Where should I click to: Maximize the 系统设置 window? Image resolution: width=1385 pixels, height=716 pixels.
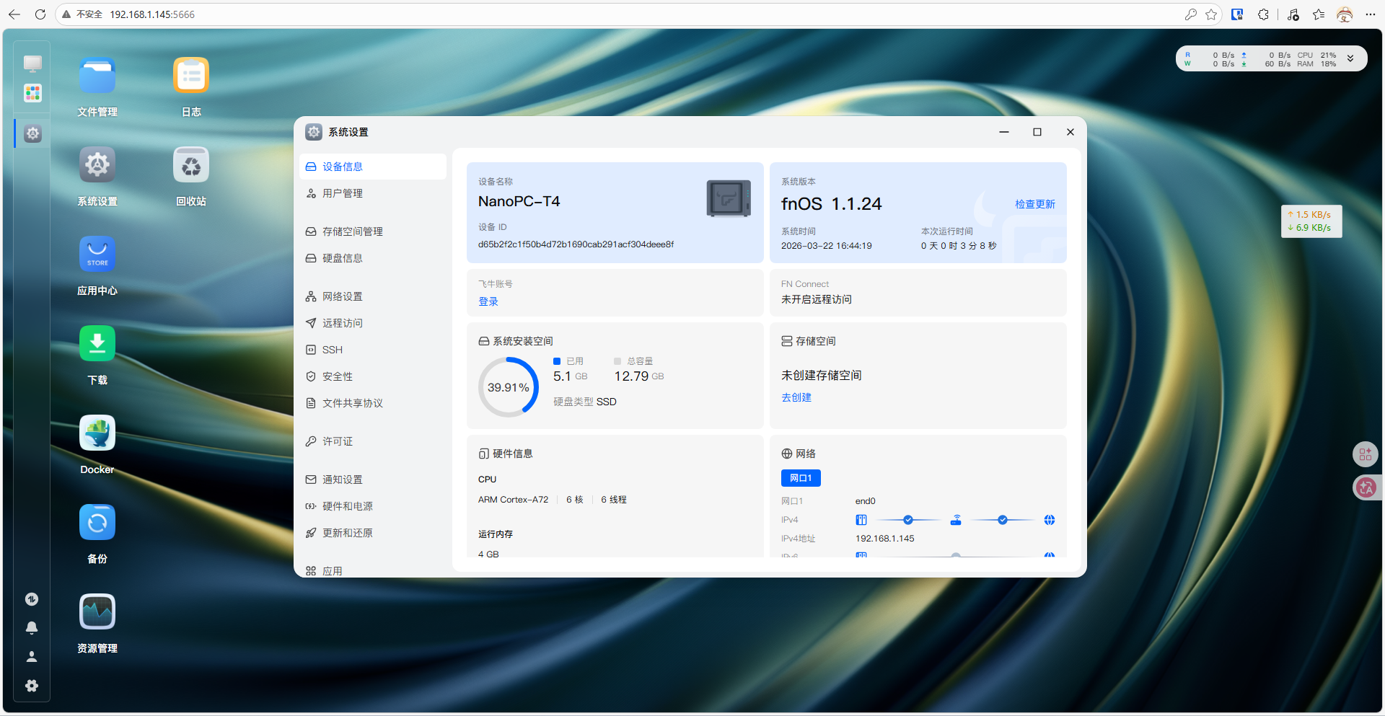tap(1037, 132)
